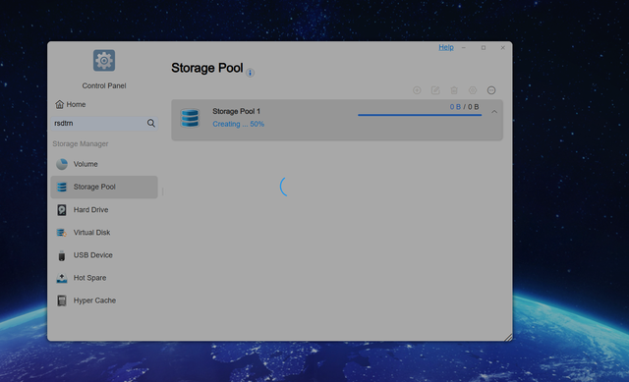The height and width of the screenshot is (382, 629).
Task: Click the sidebar divider handle
Action: click(x=162, y=192)
